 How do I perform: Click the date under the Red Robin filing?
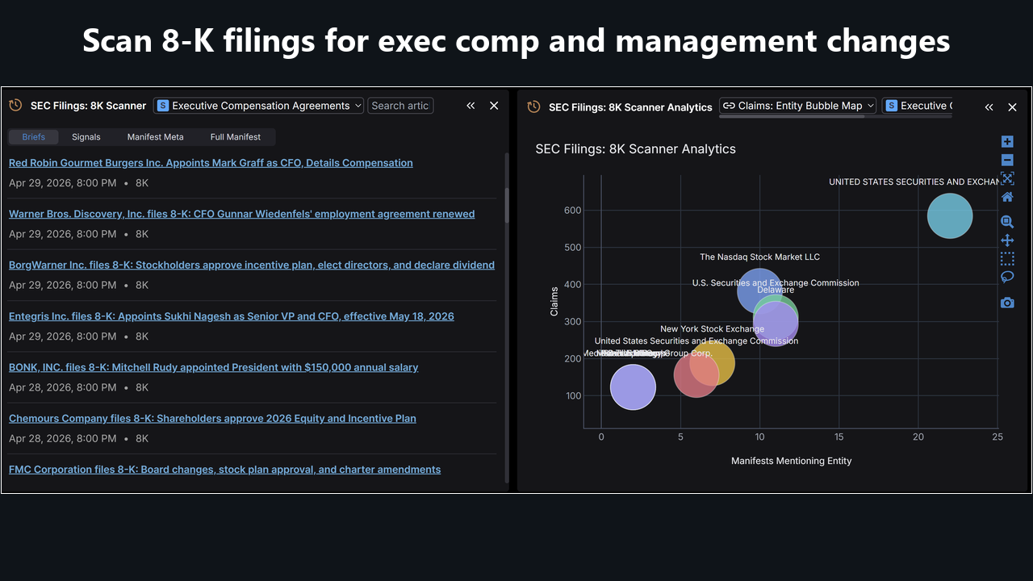pyautogui.click(x=63, y=183)
